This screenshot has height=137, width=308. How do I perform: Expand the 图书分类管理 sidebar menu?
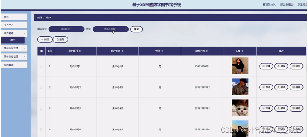coord(14,48)
